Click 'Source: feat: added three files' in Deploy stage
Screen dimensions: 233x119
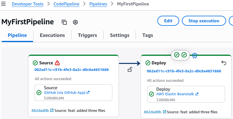[x=192, y=112]
